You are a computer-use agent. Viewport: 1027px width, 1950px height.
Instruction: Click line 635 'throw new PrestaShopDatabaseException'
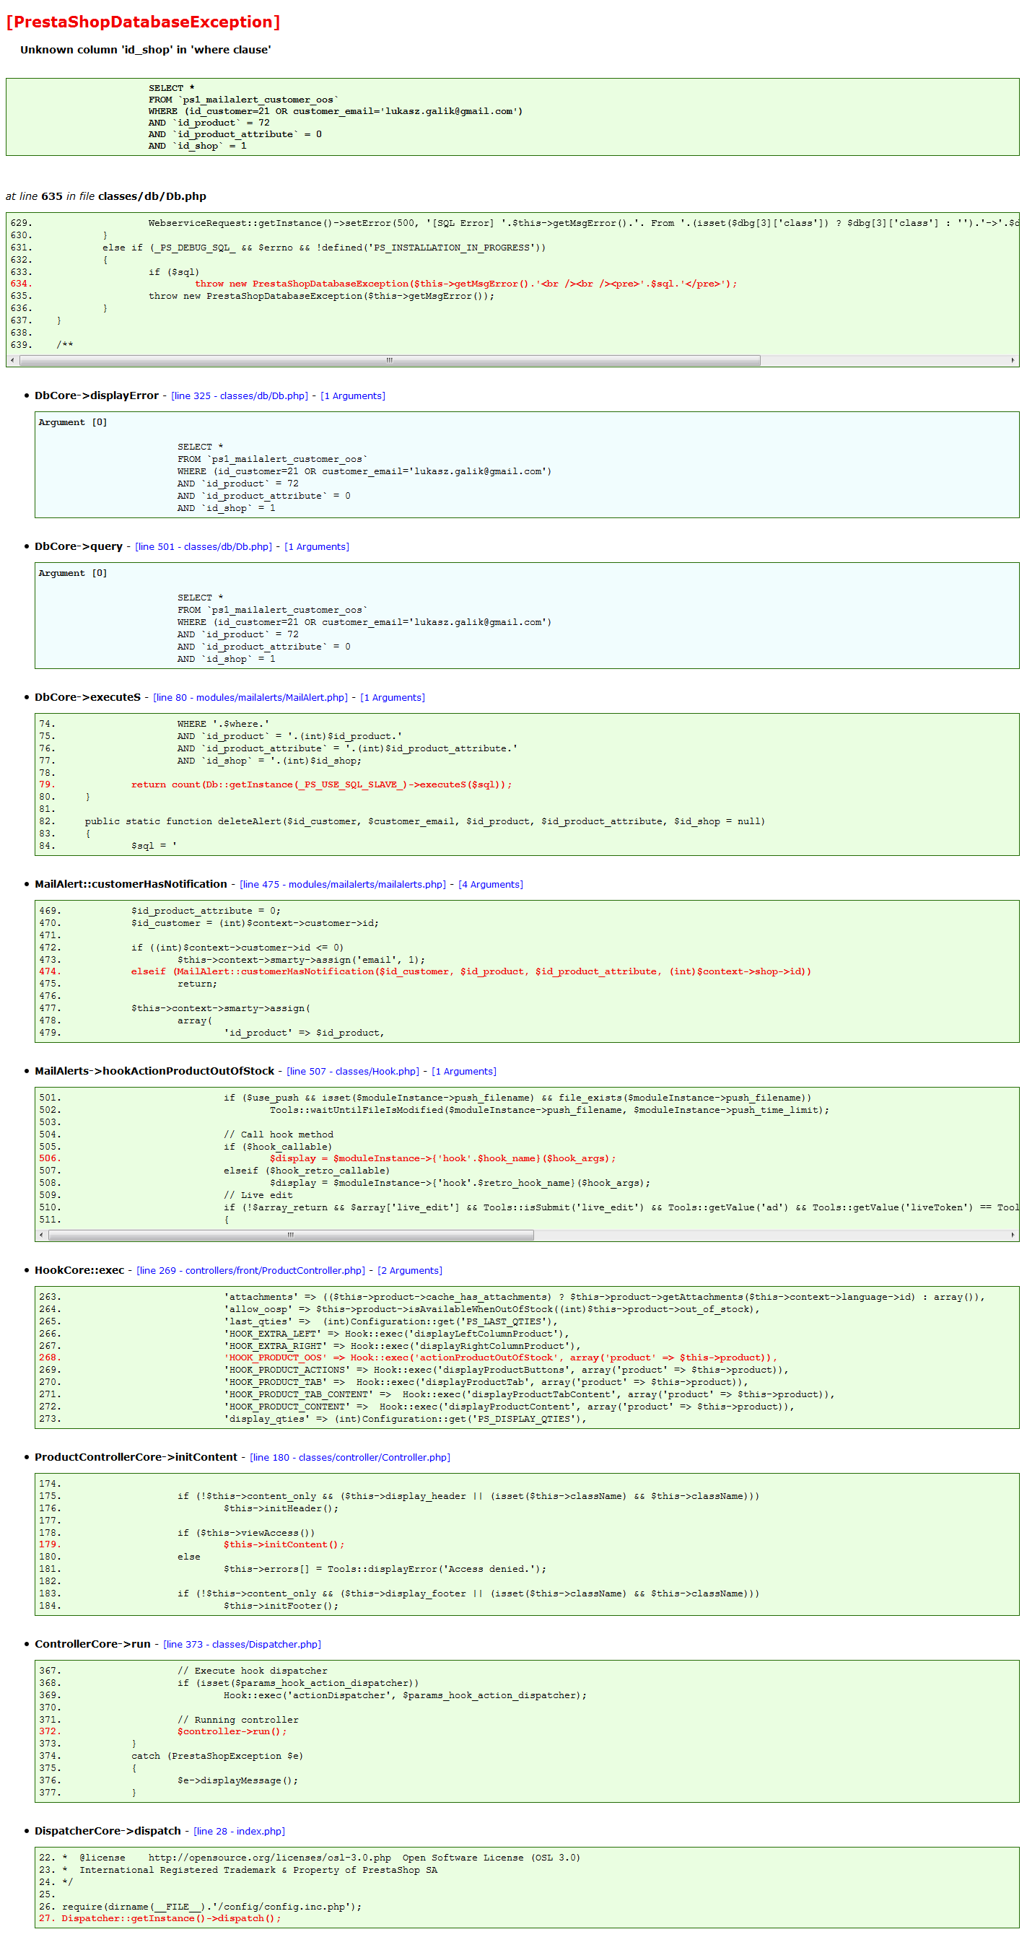point(322,296)
